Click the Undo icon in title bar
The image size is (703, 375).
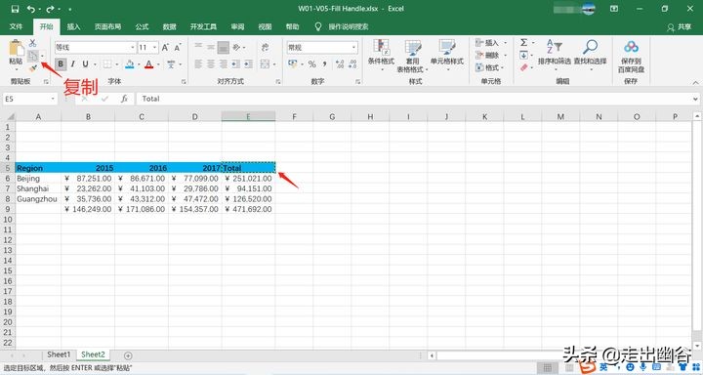(x=31, y=9)
